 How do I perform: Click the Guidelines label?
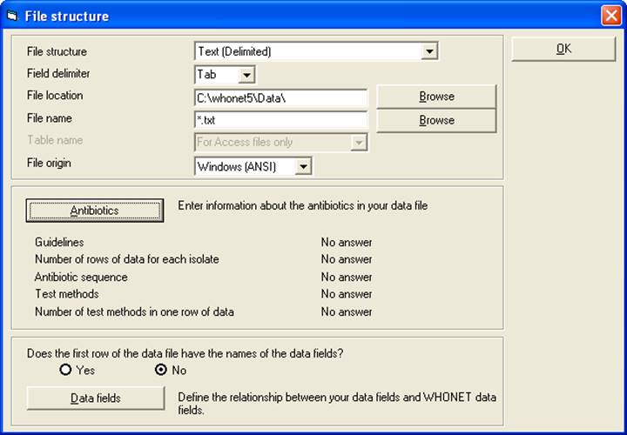pos(59,243)
